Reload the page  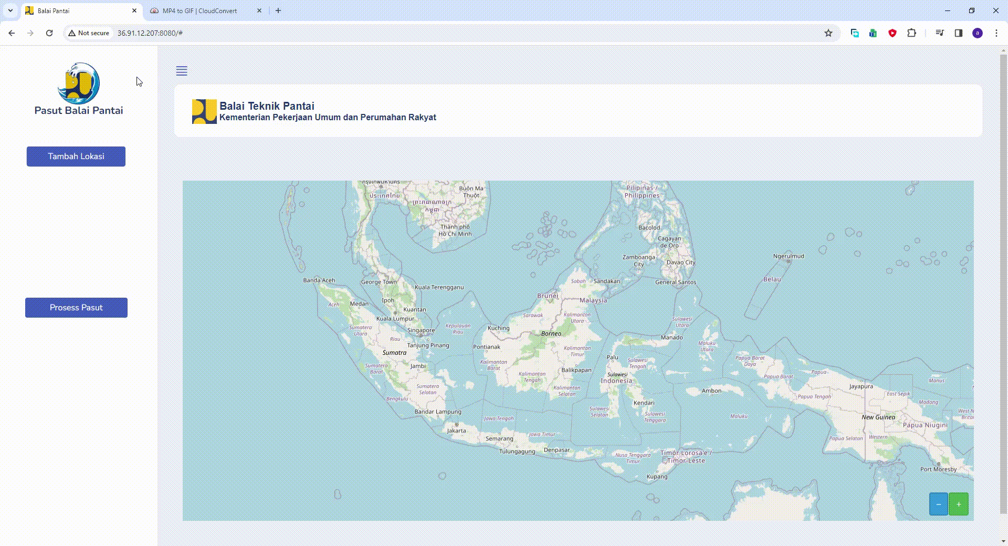pyautogui.click(x=49, y=33)
